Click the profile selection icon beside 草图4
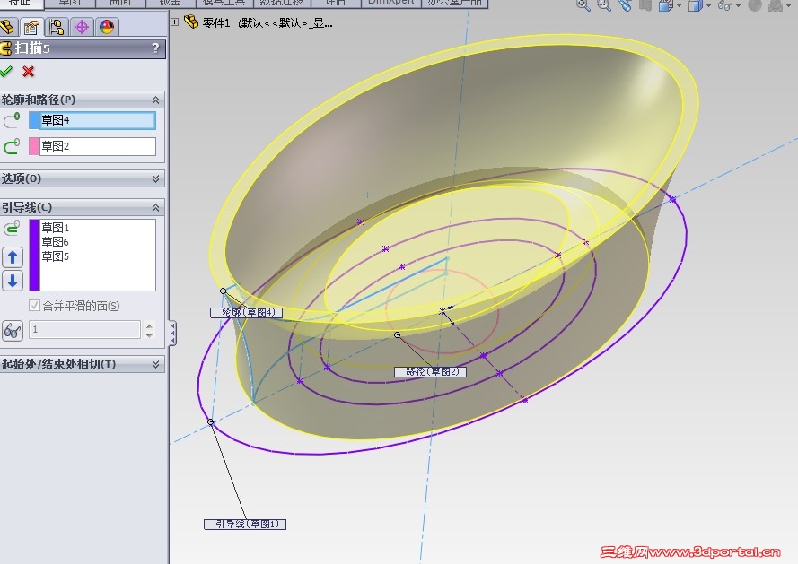This screenshot has width=798, height=564. point(13,120)
